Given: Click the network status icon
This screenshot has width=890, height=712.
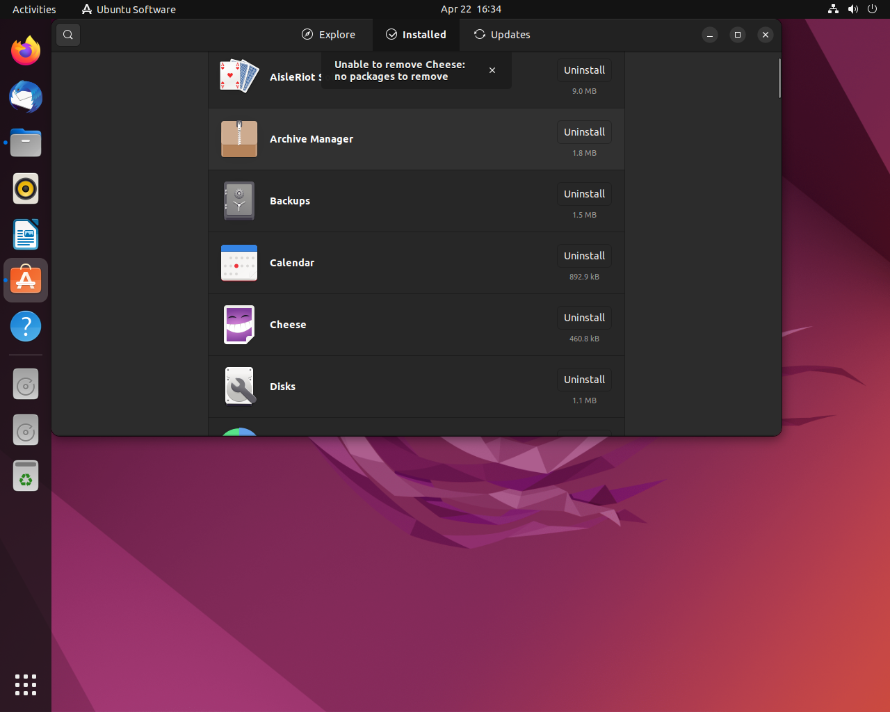Looking at the screenshot, I should point(833,9).
